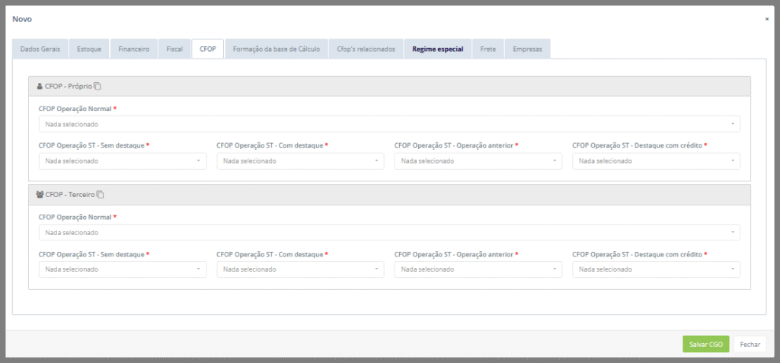The height and width of the screenshot is (363, 780).
Task: Open Próprio CFOP Operação Normal dropdown
Action: [388, 124]
